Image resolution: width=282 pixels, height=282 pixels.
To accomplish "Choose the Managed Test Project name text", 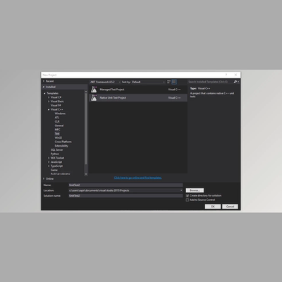I will (x=112, y=90).
